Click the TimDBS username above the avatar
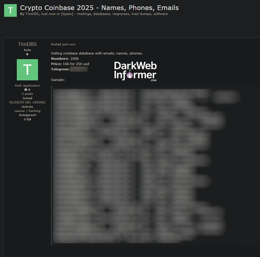 click(x=27, y=44)
